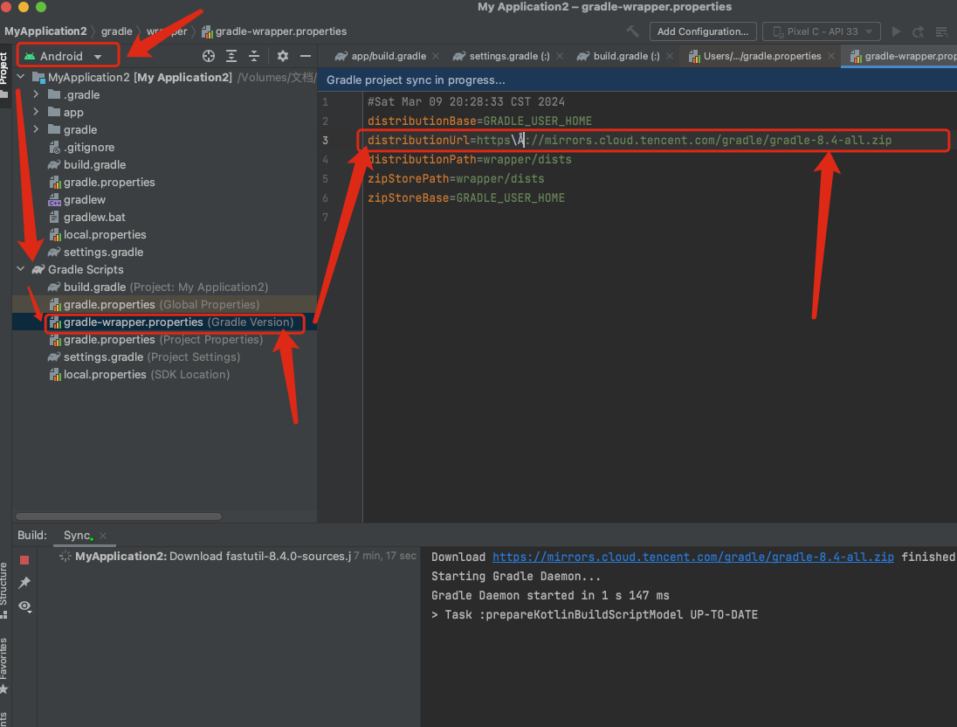Open the Favorites tool window side tab
Viewport: 957px width, 727px height.
point(5,665)
